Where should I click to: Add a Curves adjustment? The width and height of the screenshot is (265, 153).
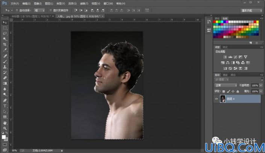(x=235, y=57)
